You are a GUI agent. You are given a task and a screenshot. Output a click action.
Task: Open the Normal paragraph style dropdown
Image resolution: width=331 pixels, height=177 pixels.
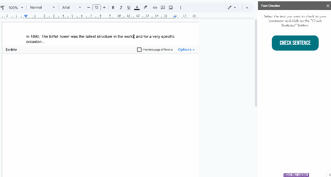42,7
